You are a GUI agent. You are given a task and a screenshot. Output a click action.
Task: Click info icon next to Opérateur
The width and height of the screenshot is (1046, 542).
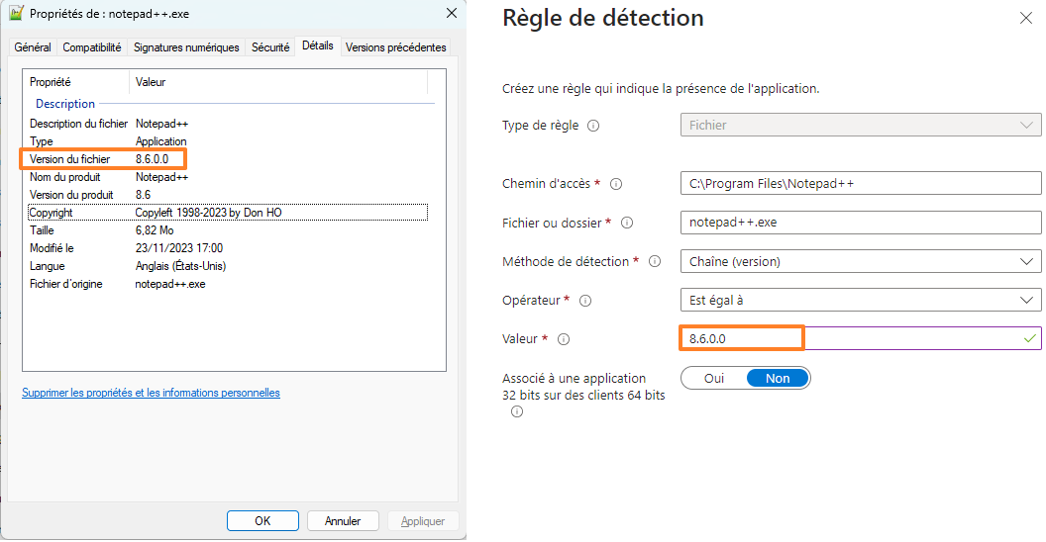pos(585,301)
